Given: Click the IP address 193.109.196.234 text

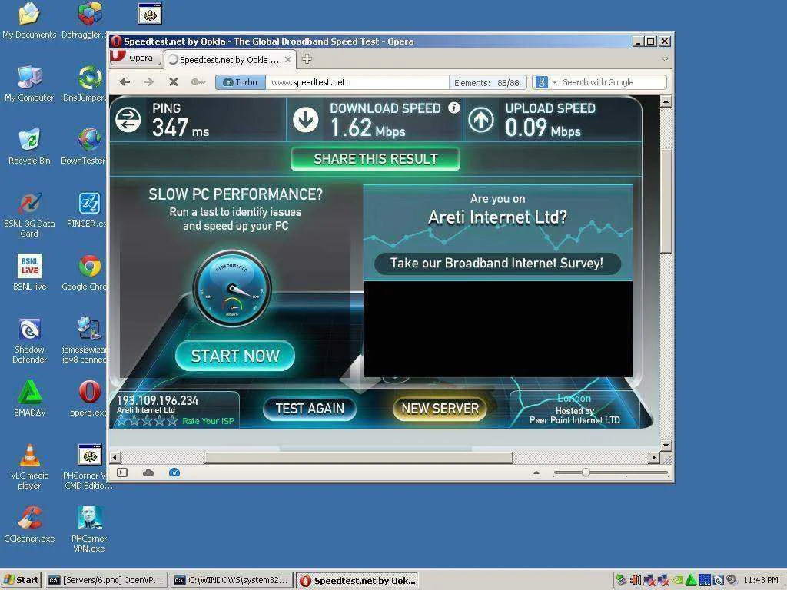Looking at the screenshot, I should click(158, 400).
